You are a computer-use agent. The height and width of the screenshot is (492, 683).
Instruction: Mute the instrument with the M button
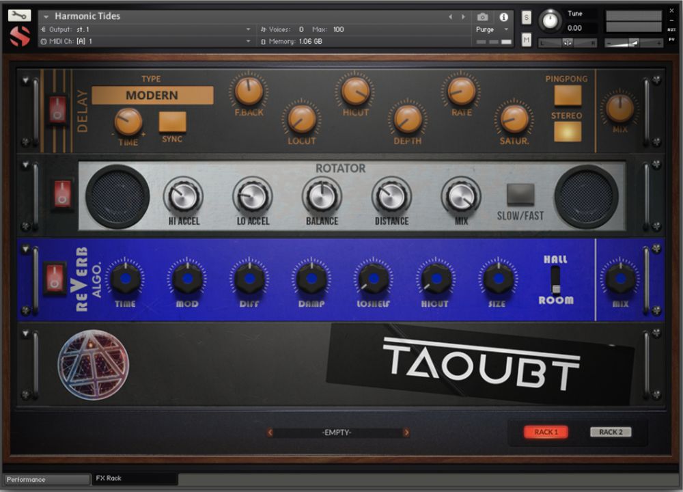pyautogui.click(x=527, y=40)
